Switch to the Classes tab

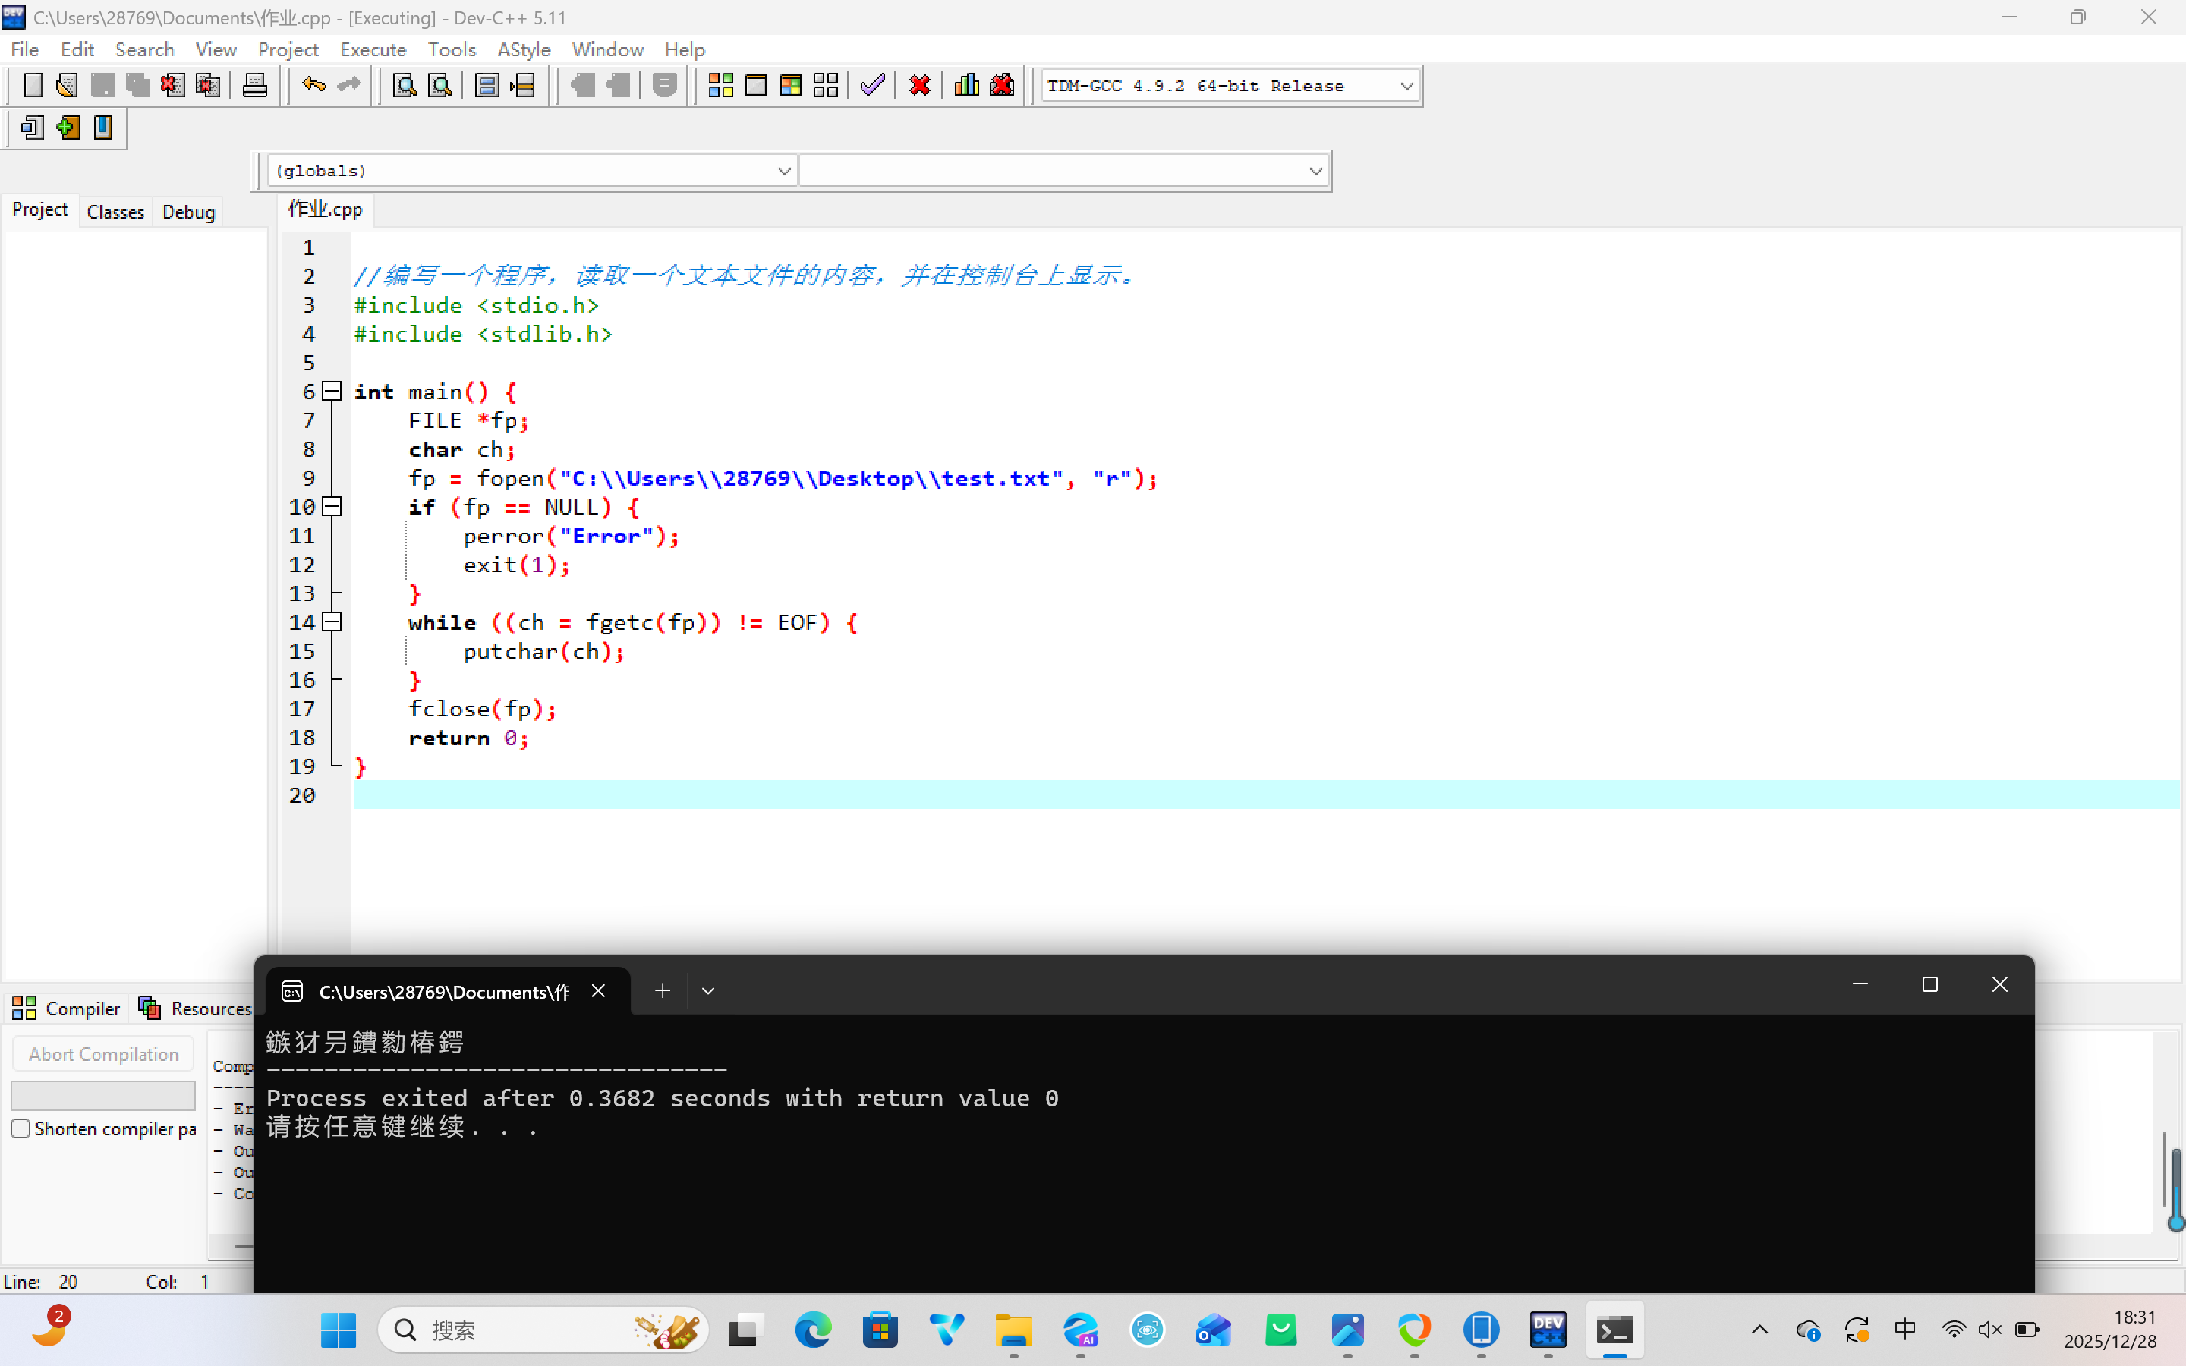coord(115,212)
